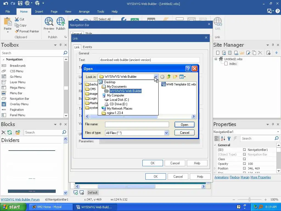The width and height of the screenshot is (281, 211).
Task: Click the Categorized view icon in Properties
Action: 217,138
